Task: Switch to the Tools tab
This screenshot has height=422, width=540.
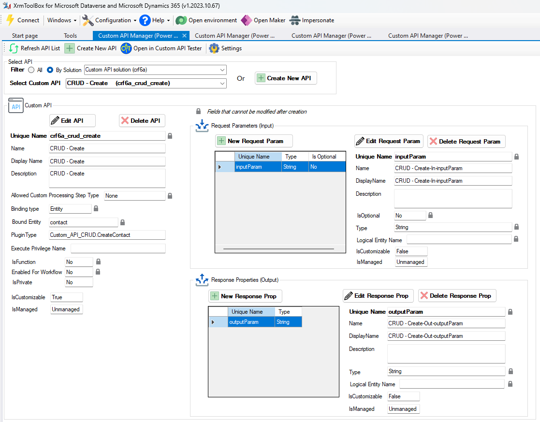Action: 70,35
